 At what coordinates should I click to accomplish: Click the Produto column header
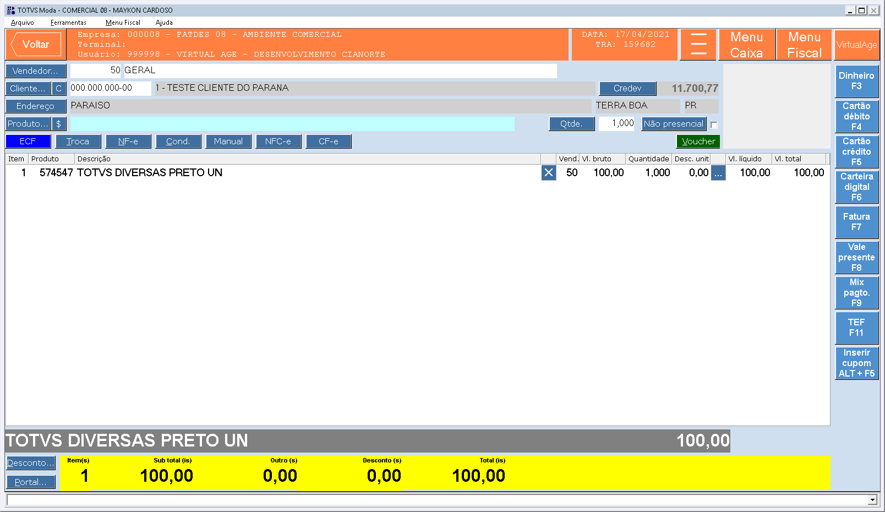[52, 159]
